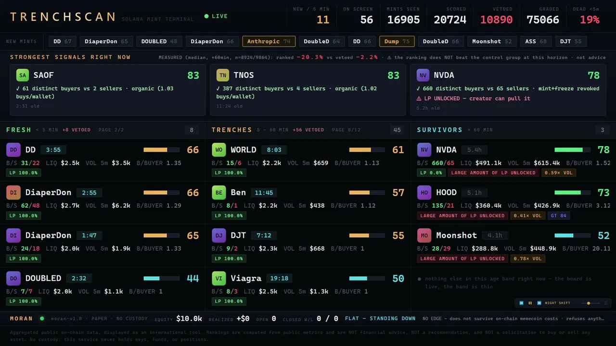Click the 19:18 age badge on Viagra
616x346 pixels.
coord(279,278)
